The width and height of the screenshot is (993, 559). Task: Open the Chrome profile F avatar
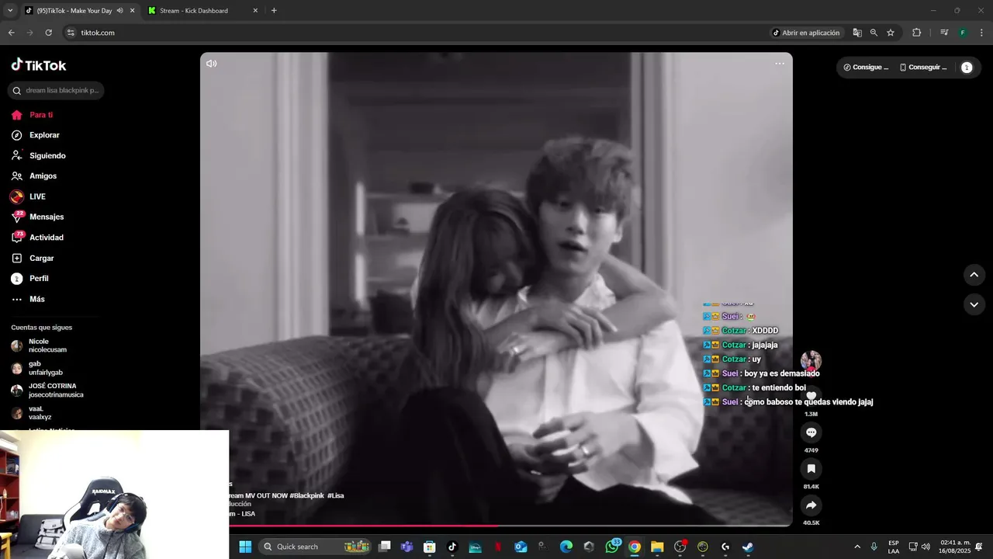coord(963,33)
